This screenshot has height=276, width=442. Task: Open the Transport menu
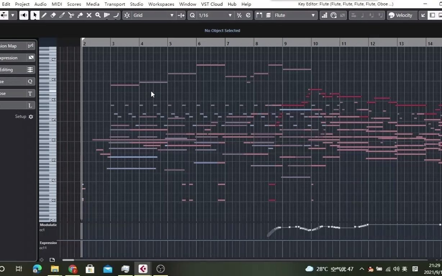[x=115, y=4]
